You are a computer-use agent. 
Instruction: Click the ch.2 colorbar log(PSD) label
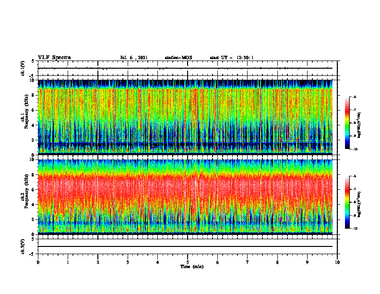tap(359, 205)
